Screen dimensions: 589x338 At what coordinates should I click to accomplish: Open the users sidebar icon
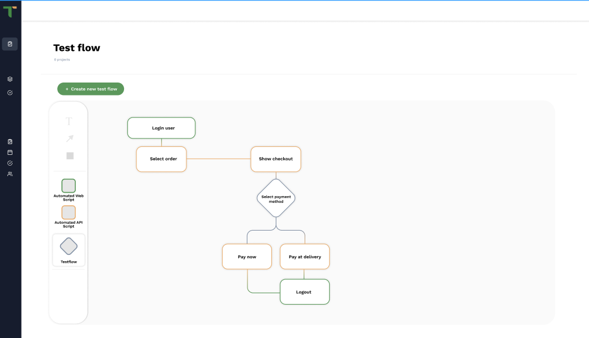coord(10,174)
